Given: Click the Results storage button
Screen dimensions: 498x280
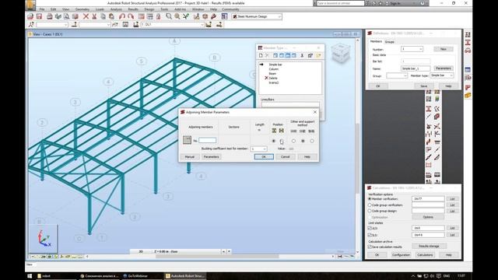Looking at the screenshot, I should coord(429,246).
